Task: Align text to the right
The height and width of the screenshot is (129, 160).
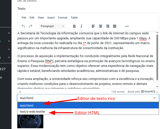Action: point(108,26)
